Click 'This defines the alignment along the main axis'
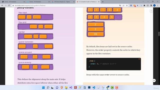160x90 pixels. pyautogui.click(x=41, y=79)
